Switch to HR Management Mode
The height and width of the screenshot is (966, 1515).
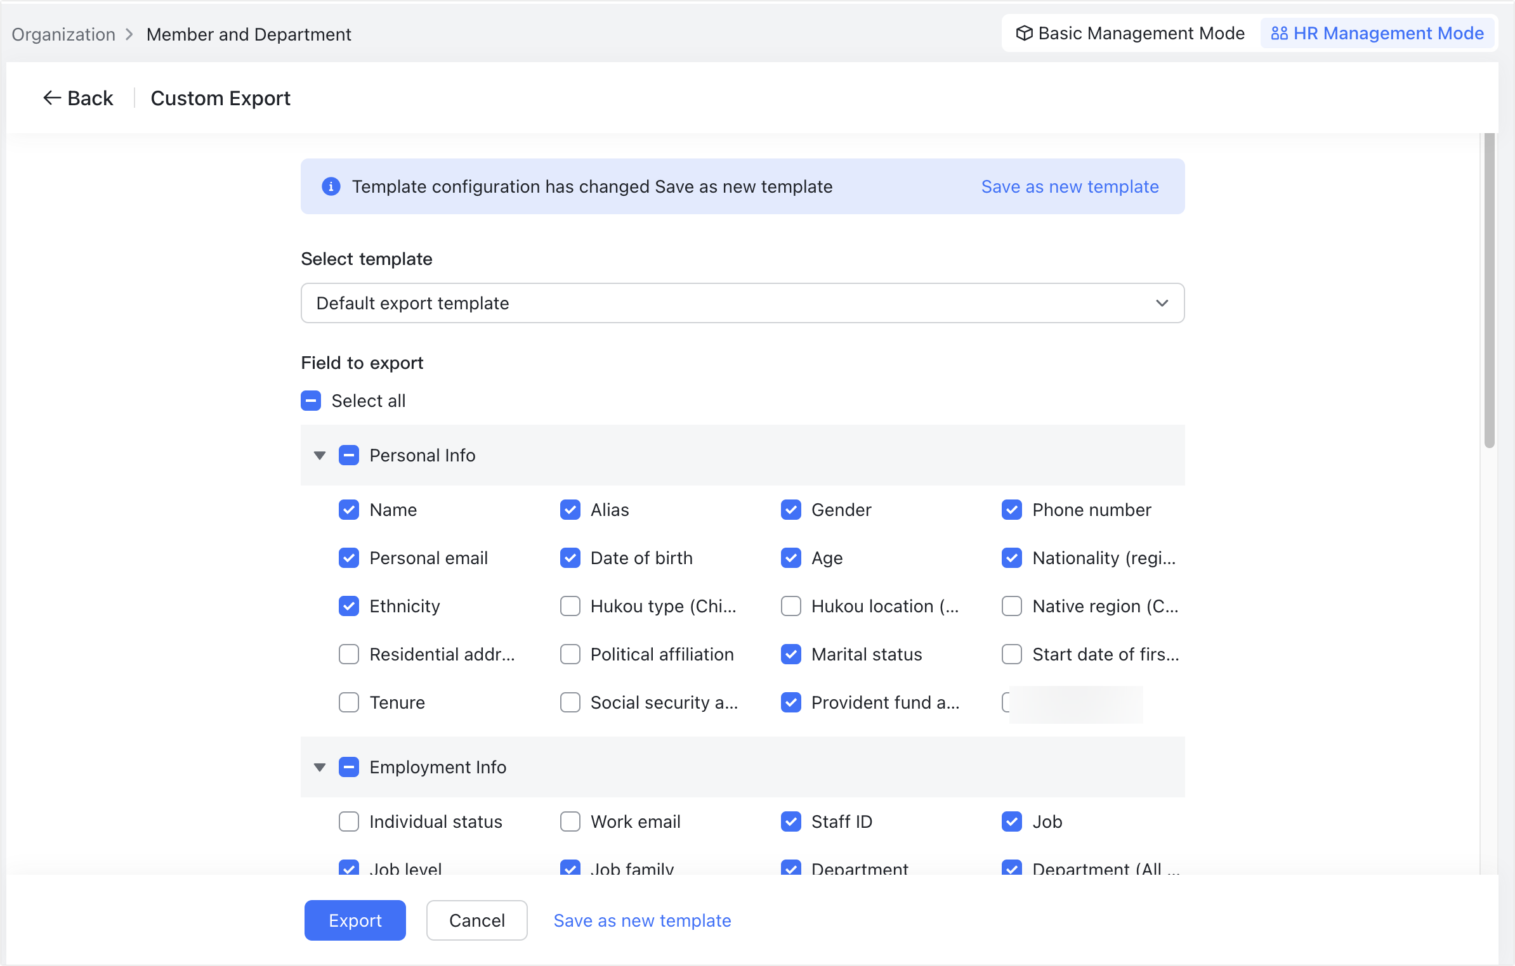click(x=1377, y=33)
